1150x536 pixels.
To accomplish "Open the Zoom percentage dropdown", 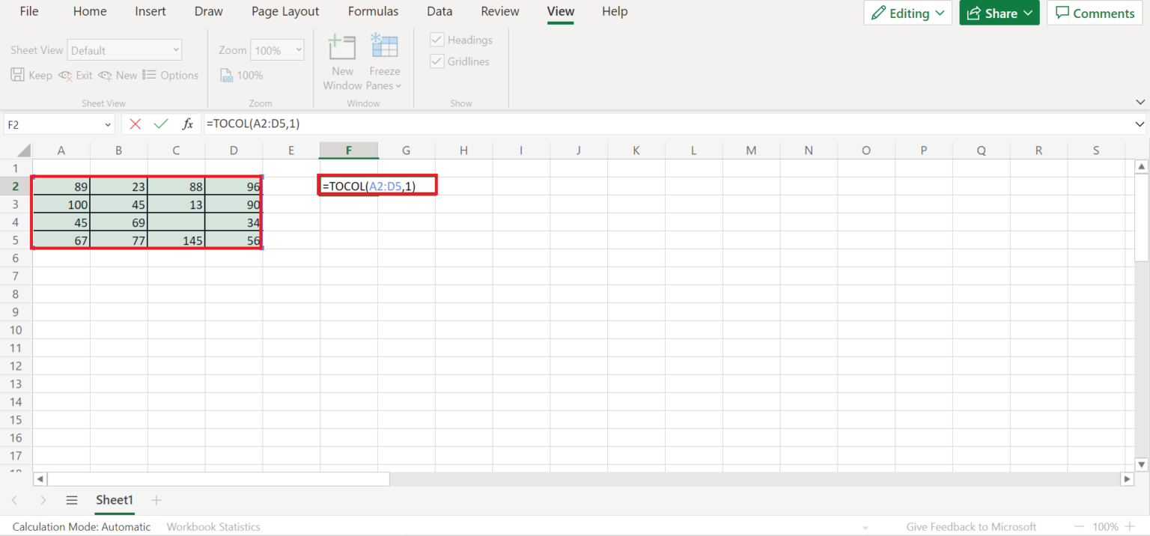I will pyautogui.click(x=277, y=50).
